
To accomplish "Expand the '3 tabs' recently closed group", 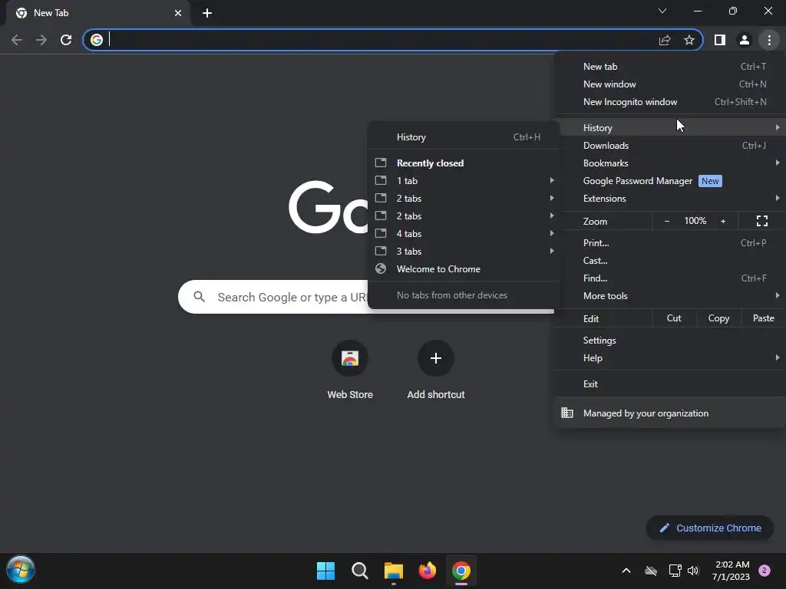I will [x=463, y=252].
